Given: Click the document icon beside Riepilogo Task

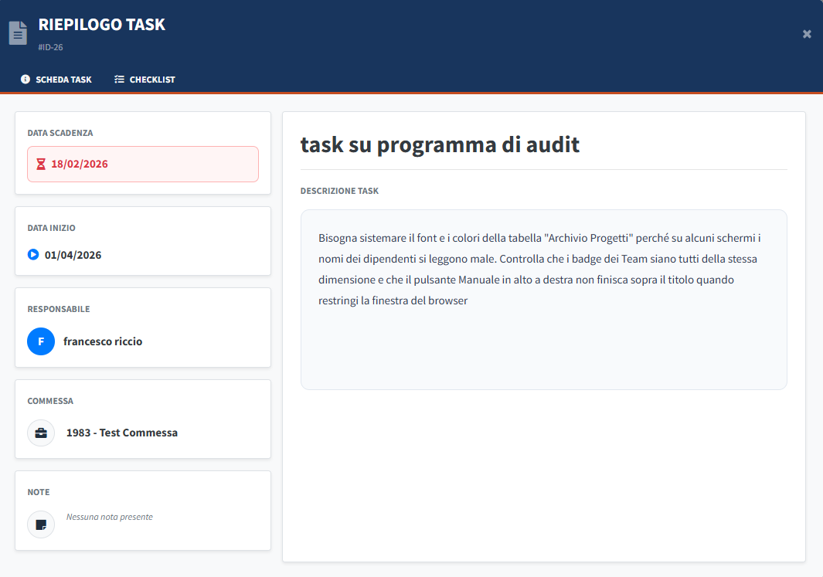Looking at the screenshot, I should click(18, 33).
